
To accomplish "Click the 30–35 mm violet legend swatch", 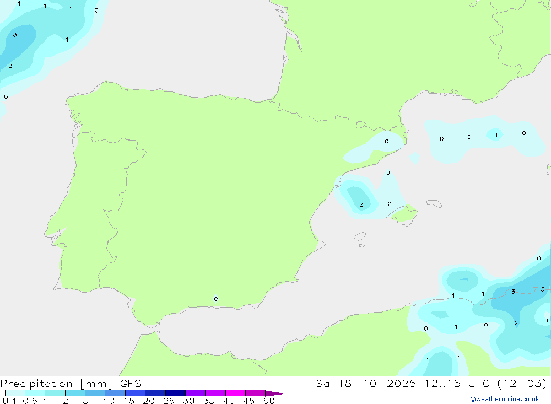I will [195, 393].
